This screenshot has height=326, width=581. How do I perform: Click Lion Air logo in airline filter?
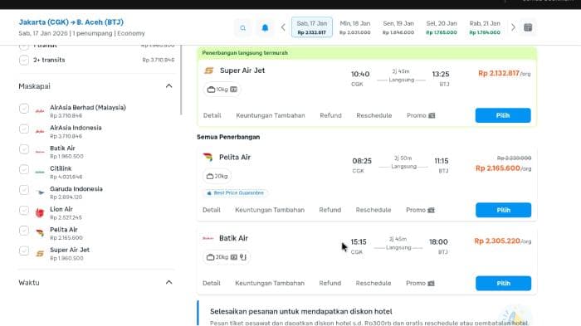[40, 212]
